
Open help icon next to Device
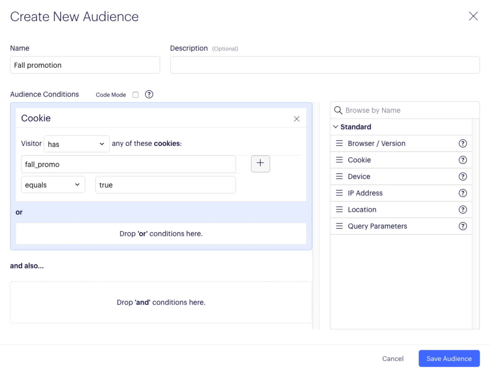click(x=462, y=176)
